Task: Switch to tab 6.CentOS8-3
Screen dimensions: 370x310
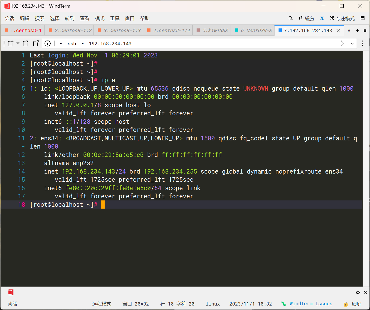Action: click(x=253, y=30)
